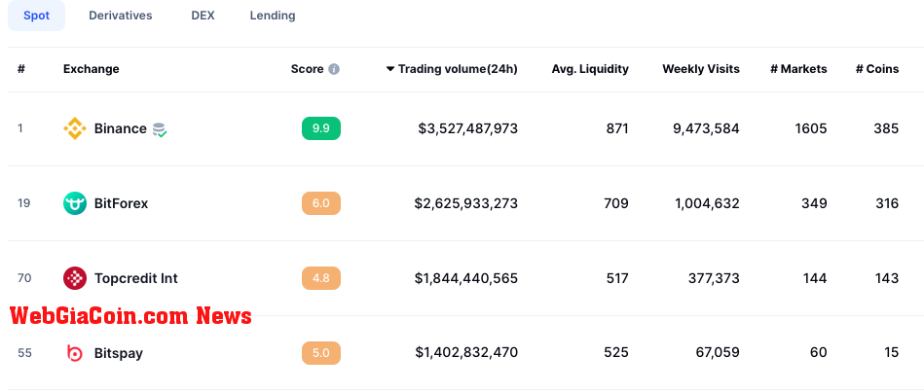Sort by # Markets header
This screenshot has width=924, height=392.
click(x=798, y=69)
